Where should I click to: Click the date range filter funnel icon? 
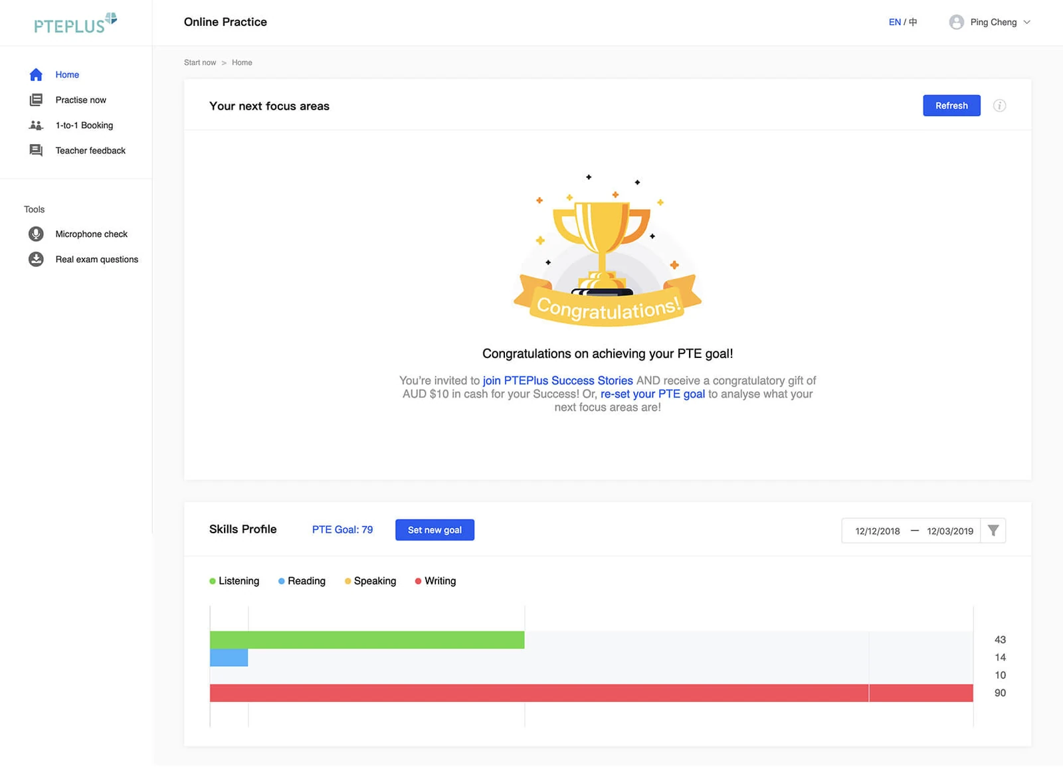point(993,531)
